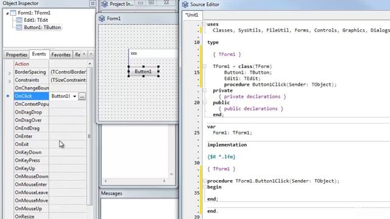Click the Button1 component icon in tree
Screen dimensions: 390x219
pyautogui.click(x=19, y=27)
